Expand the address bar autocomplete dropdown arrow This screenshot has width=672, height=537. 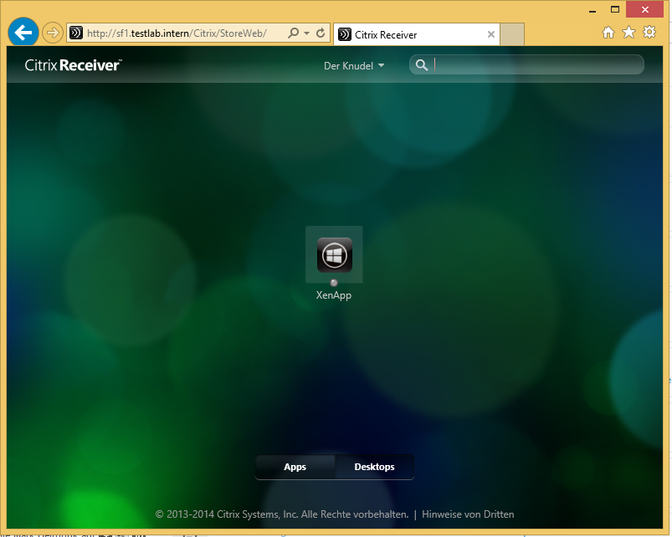pos(307,33)
